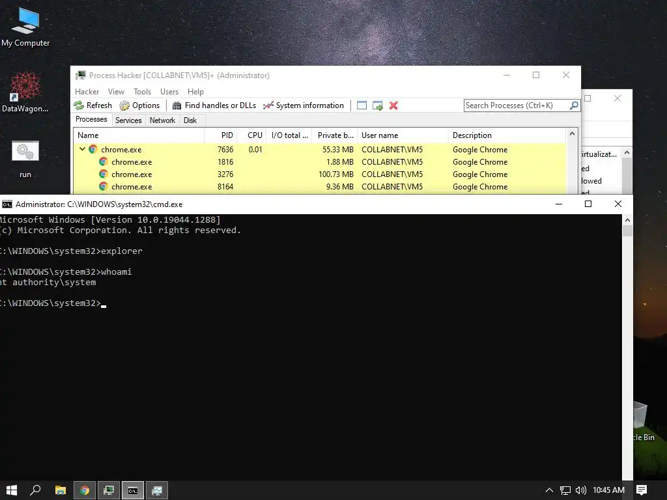Click the cmd window scrollbar thumb
Screen dimensions: 667x500
[627, 231]
